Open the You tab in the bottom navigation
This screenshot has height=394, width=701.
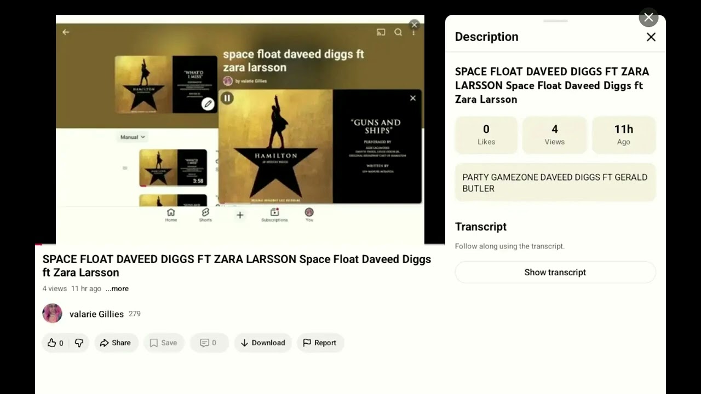click(309, 215)
